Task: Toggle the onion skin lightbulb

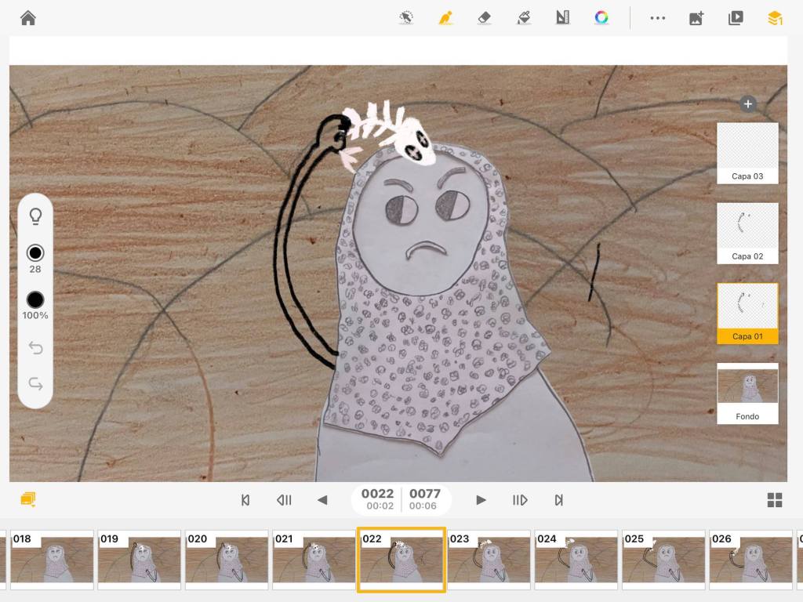Action: point(35,216)
